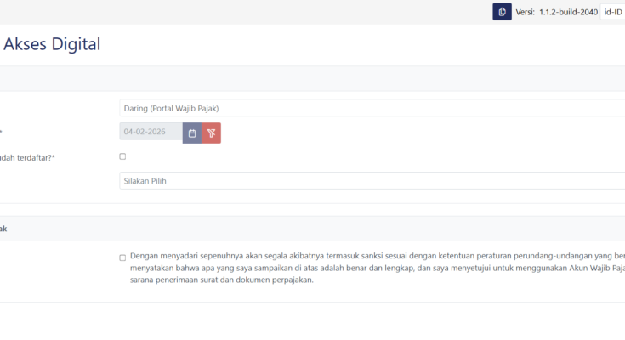Open the id-ID language selector

point(612,12)
